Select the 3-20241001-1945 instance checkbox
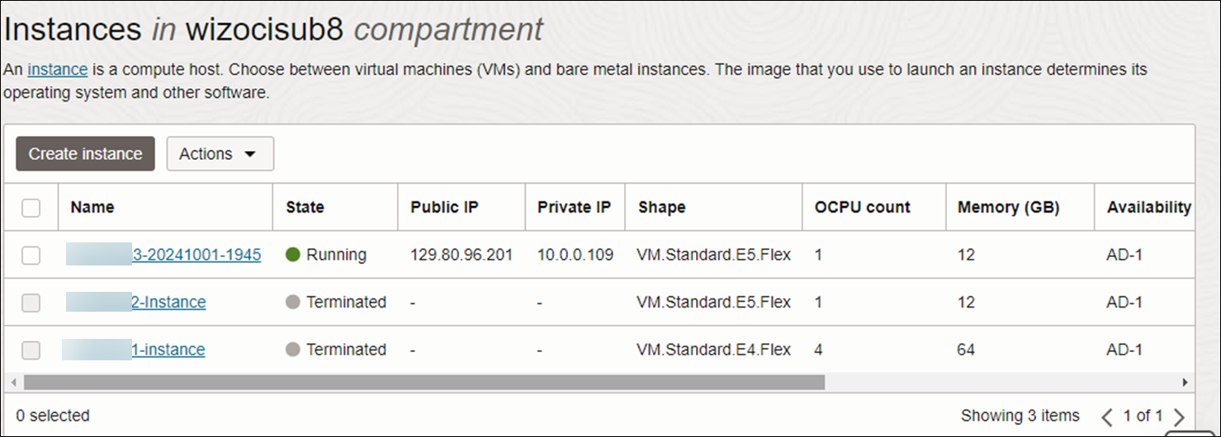1221x437 pixels. [x=31, y=256]
